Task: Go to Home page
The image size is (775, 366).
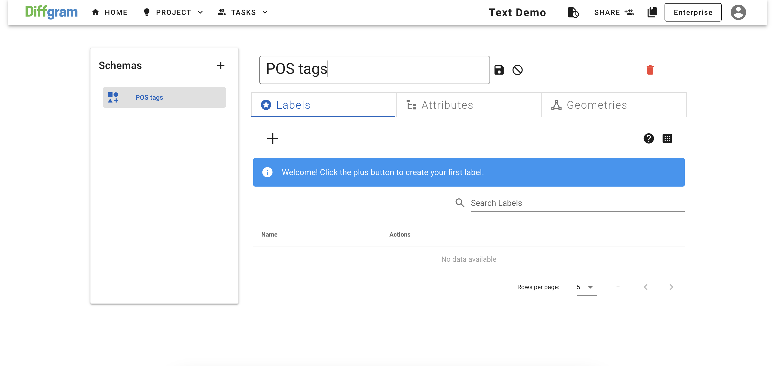Action: click(110, 12)
